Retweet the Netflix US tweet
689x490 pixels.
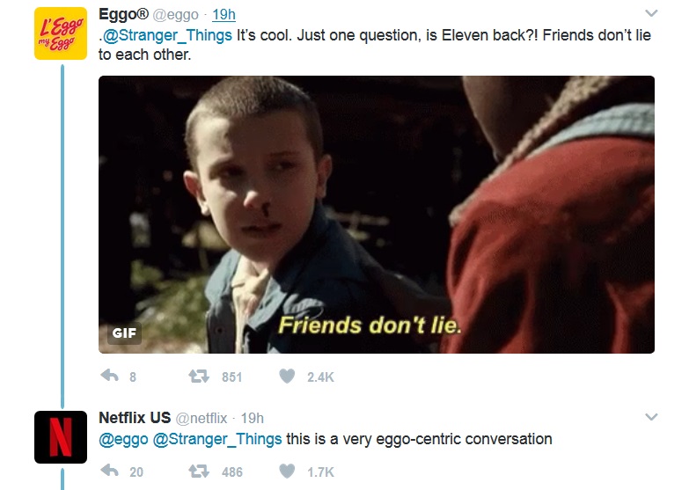click(199, 472)
